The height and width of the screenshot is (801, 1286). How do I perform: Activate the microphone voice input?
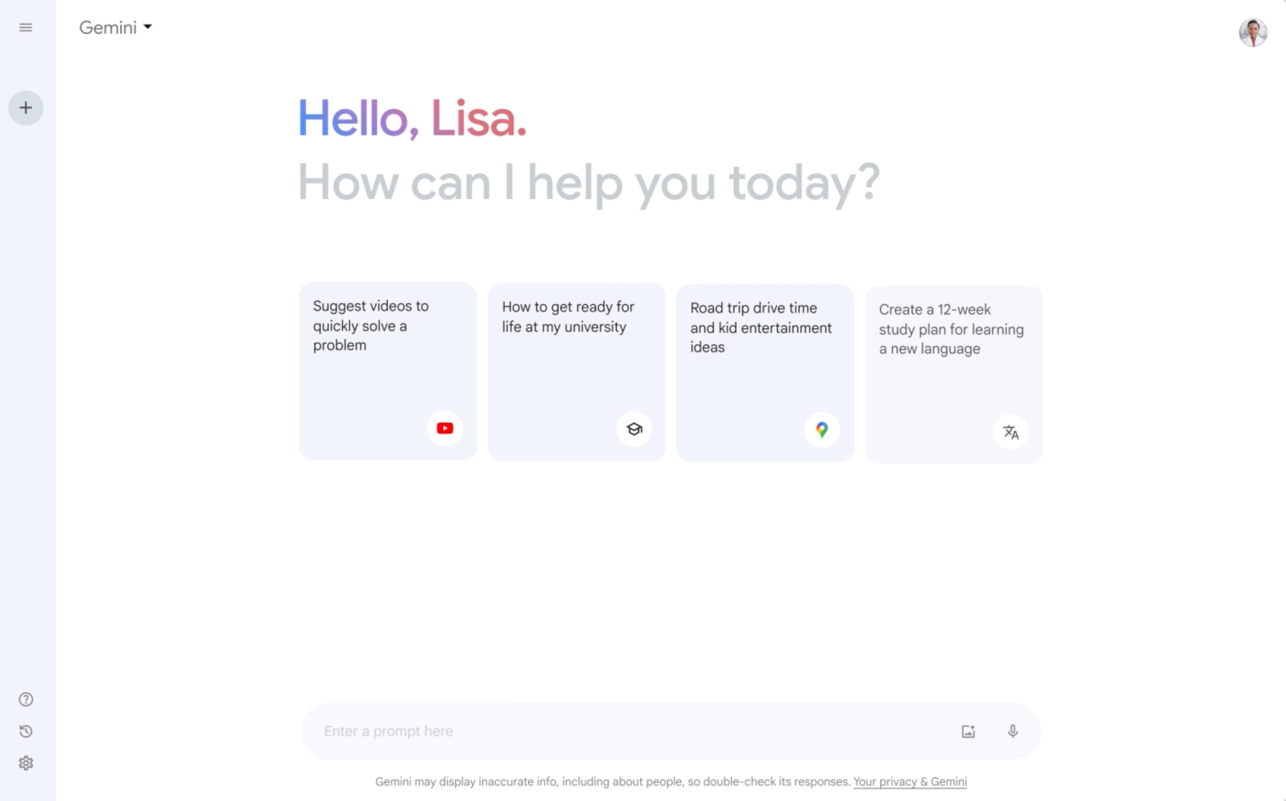click(1012, 731)
